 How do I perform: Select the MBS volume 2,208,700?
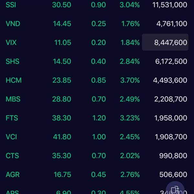[x=171, y=99]
